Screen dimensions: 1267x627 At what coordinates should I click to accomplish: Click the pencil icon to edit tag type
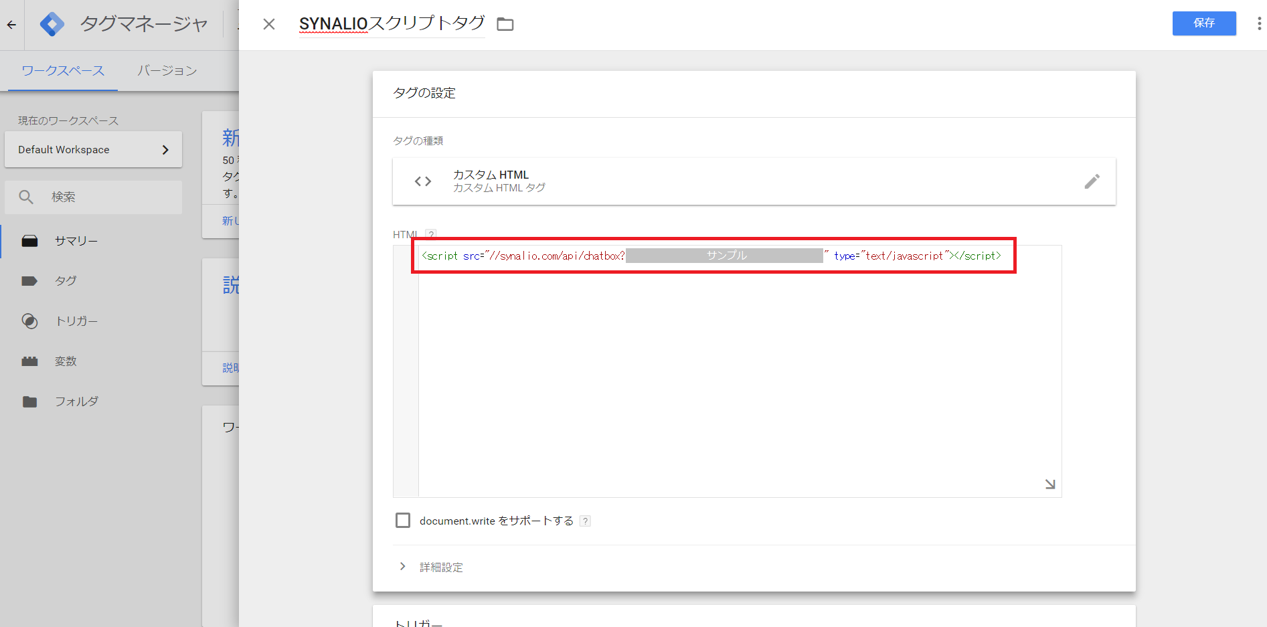[x=1092, y=181]
